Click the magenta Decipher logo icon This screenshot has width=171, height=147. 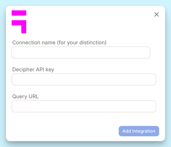tap(19, 22)
